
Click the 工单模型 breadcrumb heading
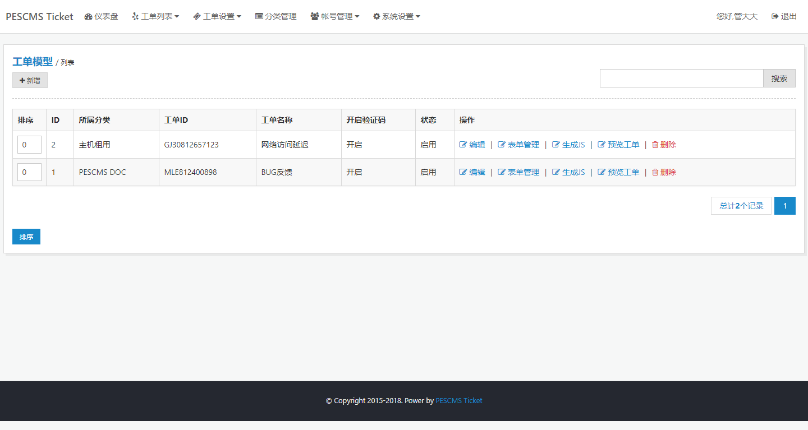33,62
